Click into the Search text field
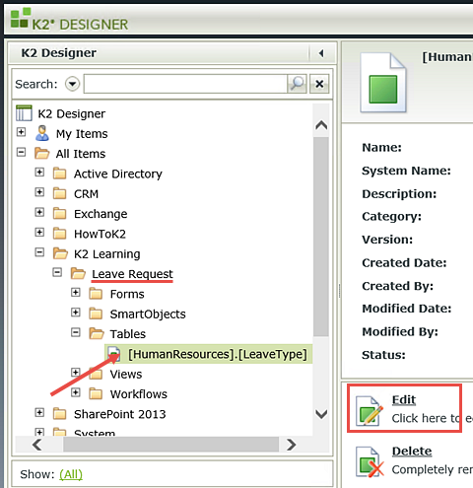Viewport: 473px width, 488px height. coord(185,84)
